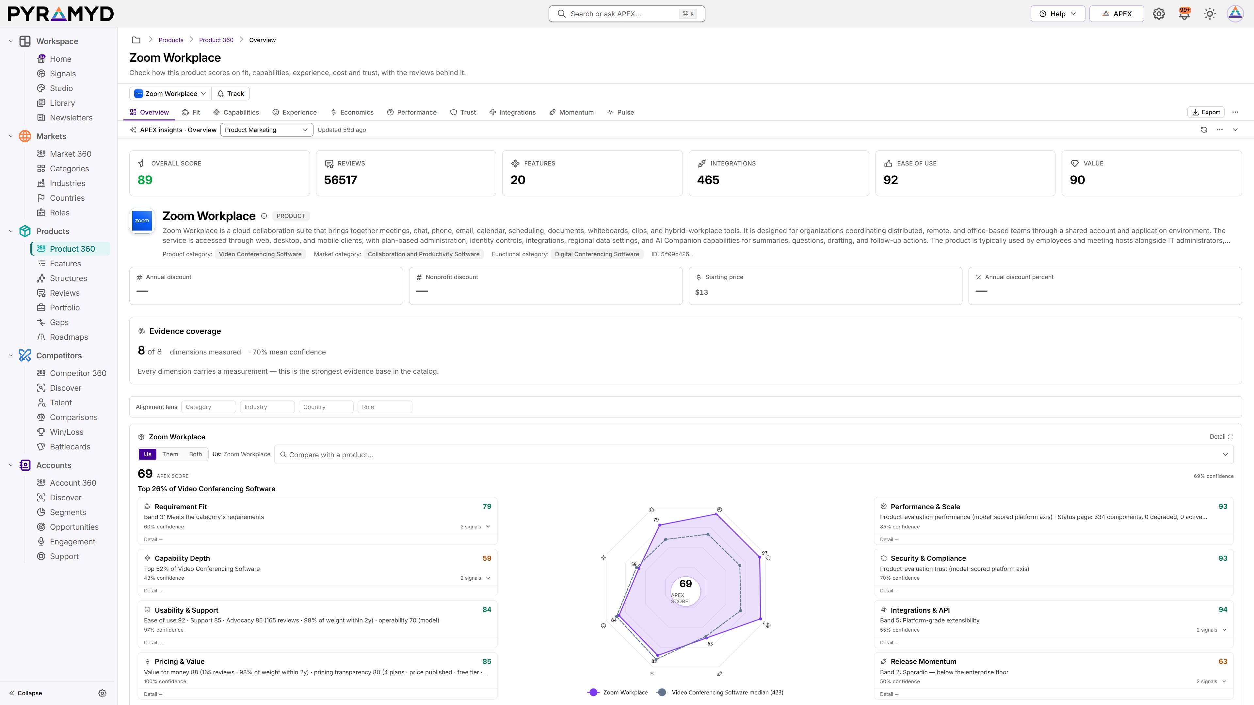Refresh APEX insights with the reload icon
This screenshot has width=1254, height=705.
[x=1204, y=130]
